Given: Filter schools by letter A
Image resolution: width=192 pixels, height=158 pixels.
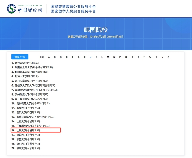Looking at the screenshot, I should (x=49, y=57).
